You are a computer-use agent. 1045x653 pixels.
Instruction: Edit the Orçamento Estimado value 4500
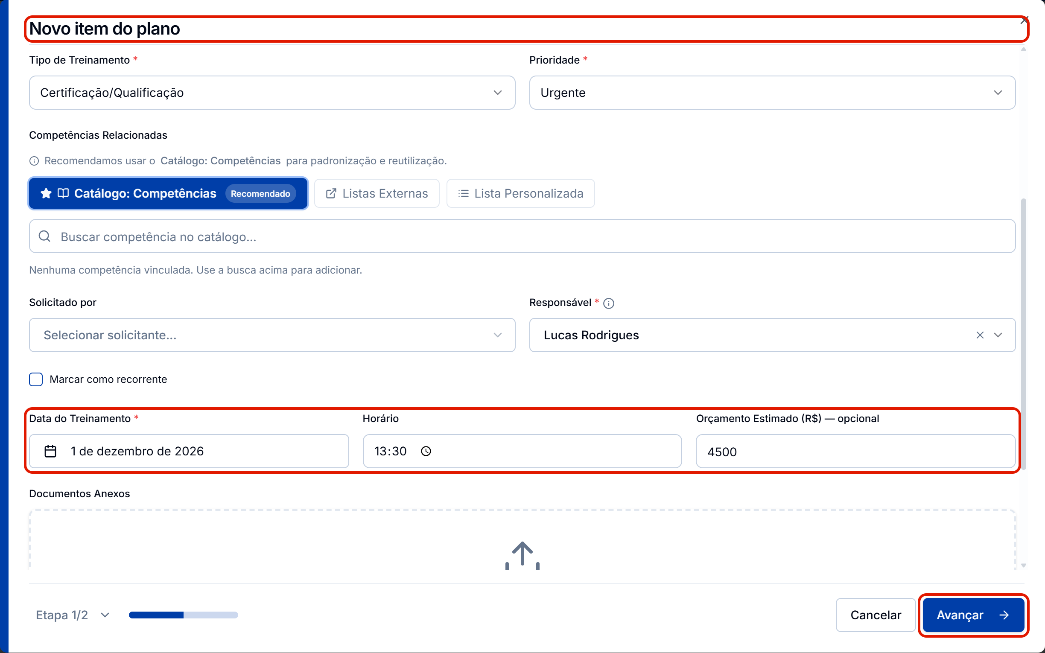point(855,451)
